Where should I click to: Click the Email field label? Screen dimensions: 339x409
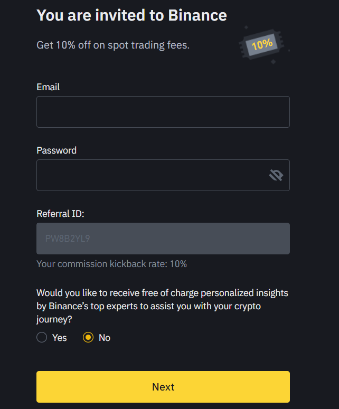[48, 87]
